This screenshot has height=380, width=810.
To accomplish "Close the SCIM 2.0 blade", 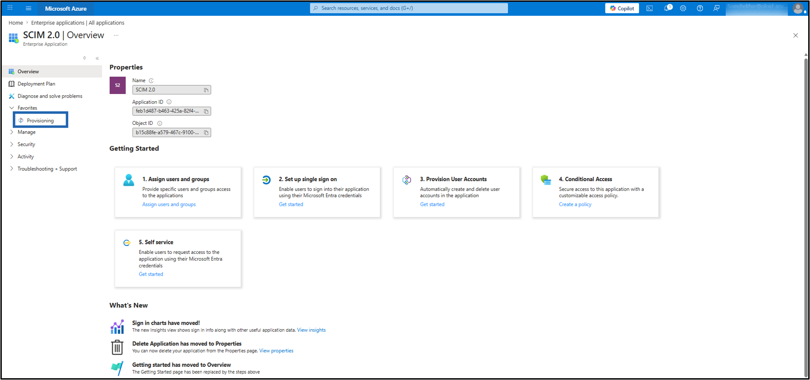I will pos(795,35).
